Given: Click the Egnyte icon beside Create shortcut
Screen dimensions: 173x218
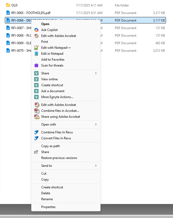Looking at the screenshot, I should pos(36,85).
